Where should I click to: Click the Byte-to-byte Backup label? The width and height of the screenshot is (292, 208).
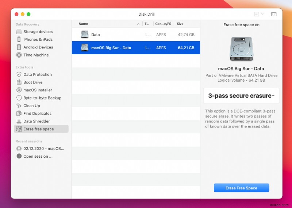[42, 98]
